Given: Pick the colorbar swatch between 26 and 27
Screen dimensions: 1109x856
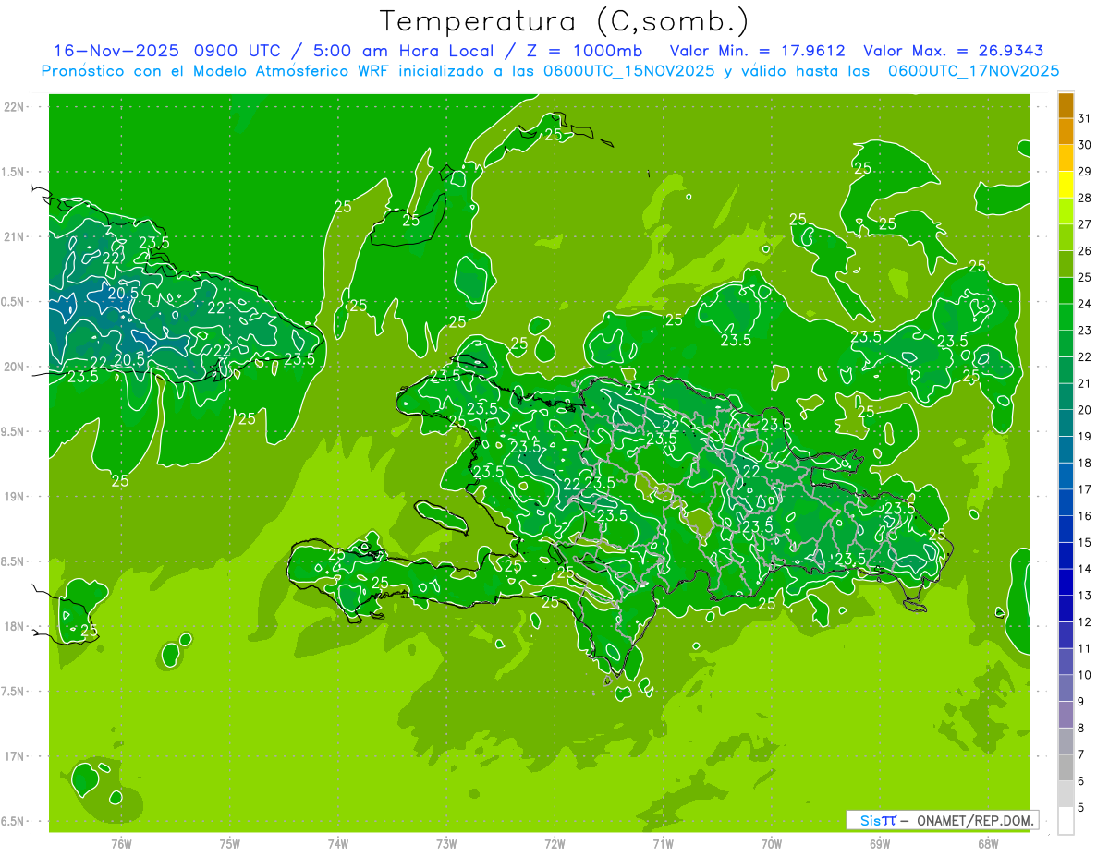Looking at the screenshot, I should (1066, 238).
